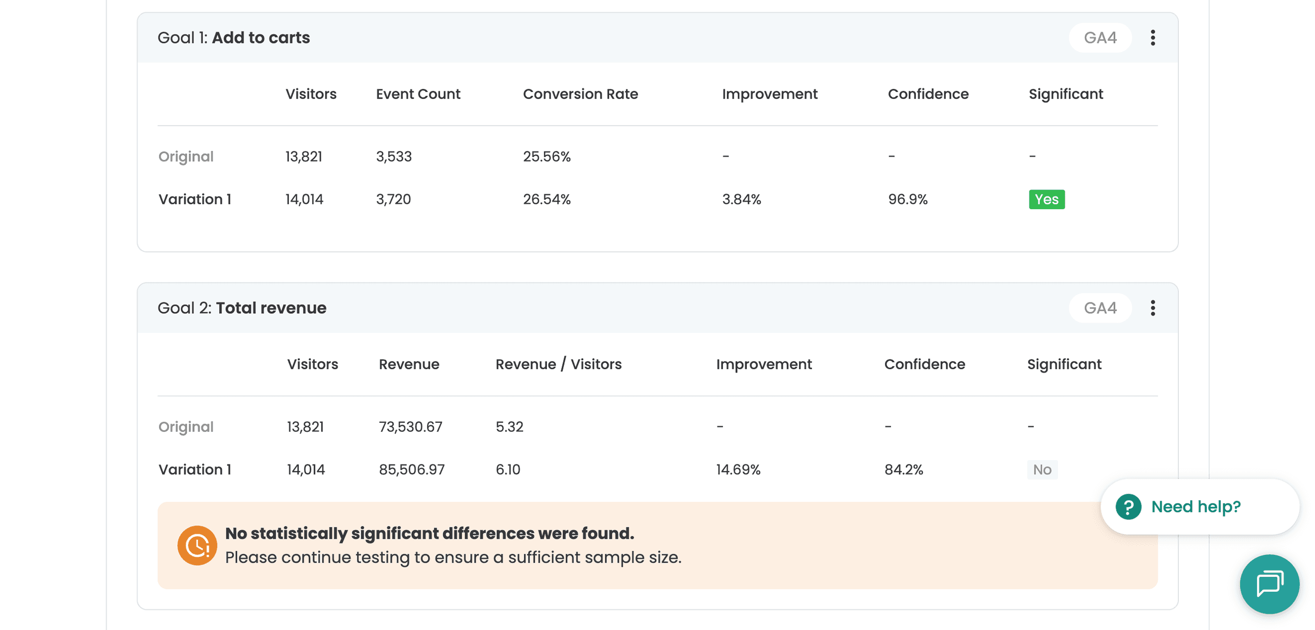Click the question mark help icon
This screenshot has width=1315, height=630.
point(1128,507)
